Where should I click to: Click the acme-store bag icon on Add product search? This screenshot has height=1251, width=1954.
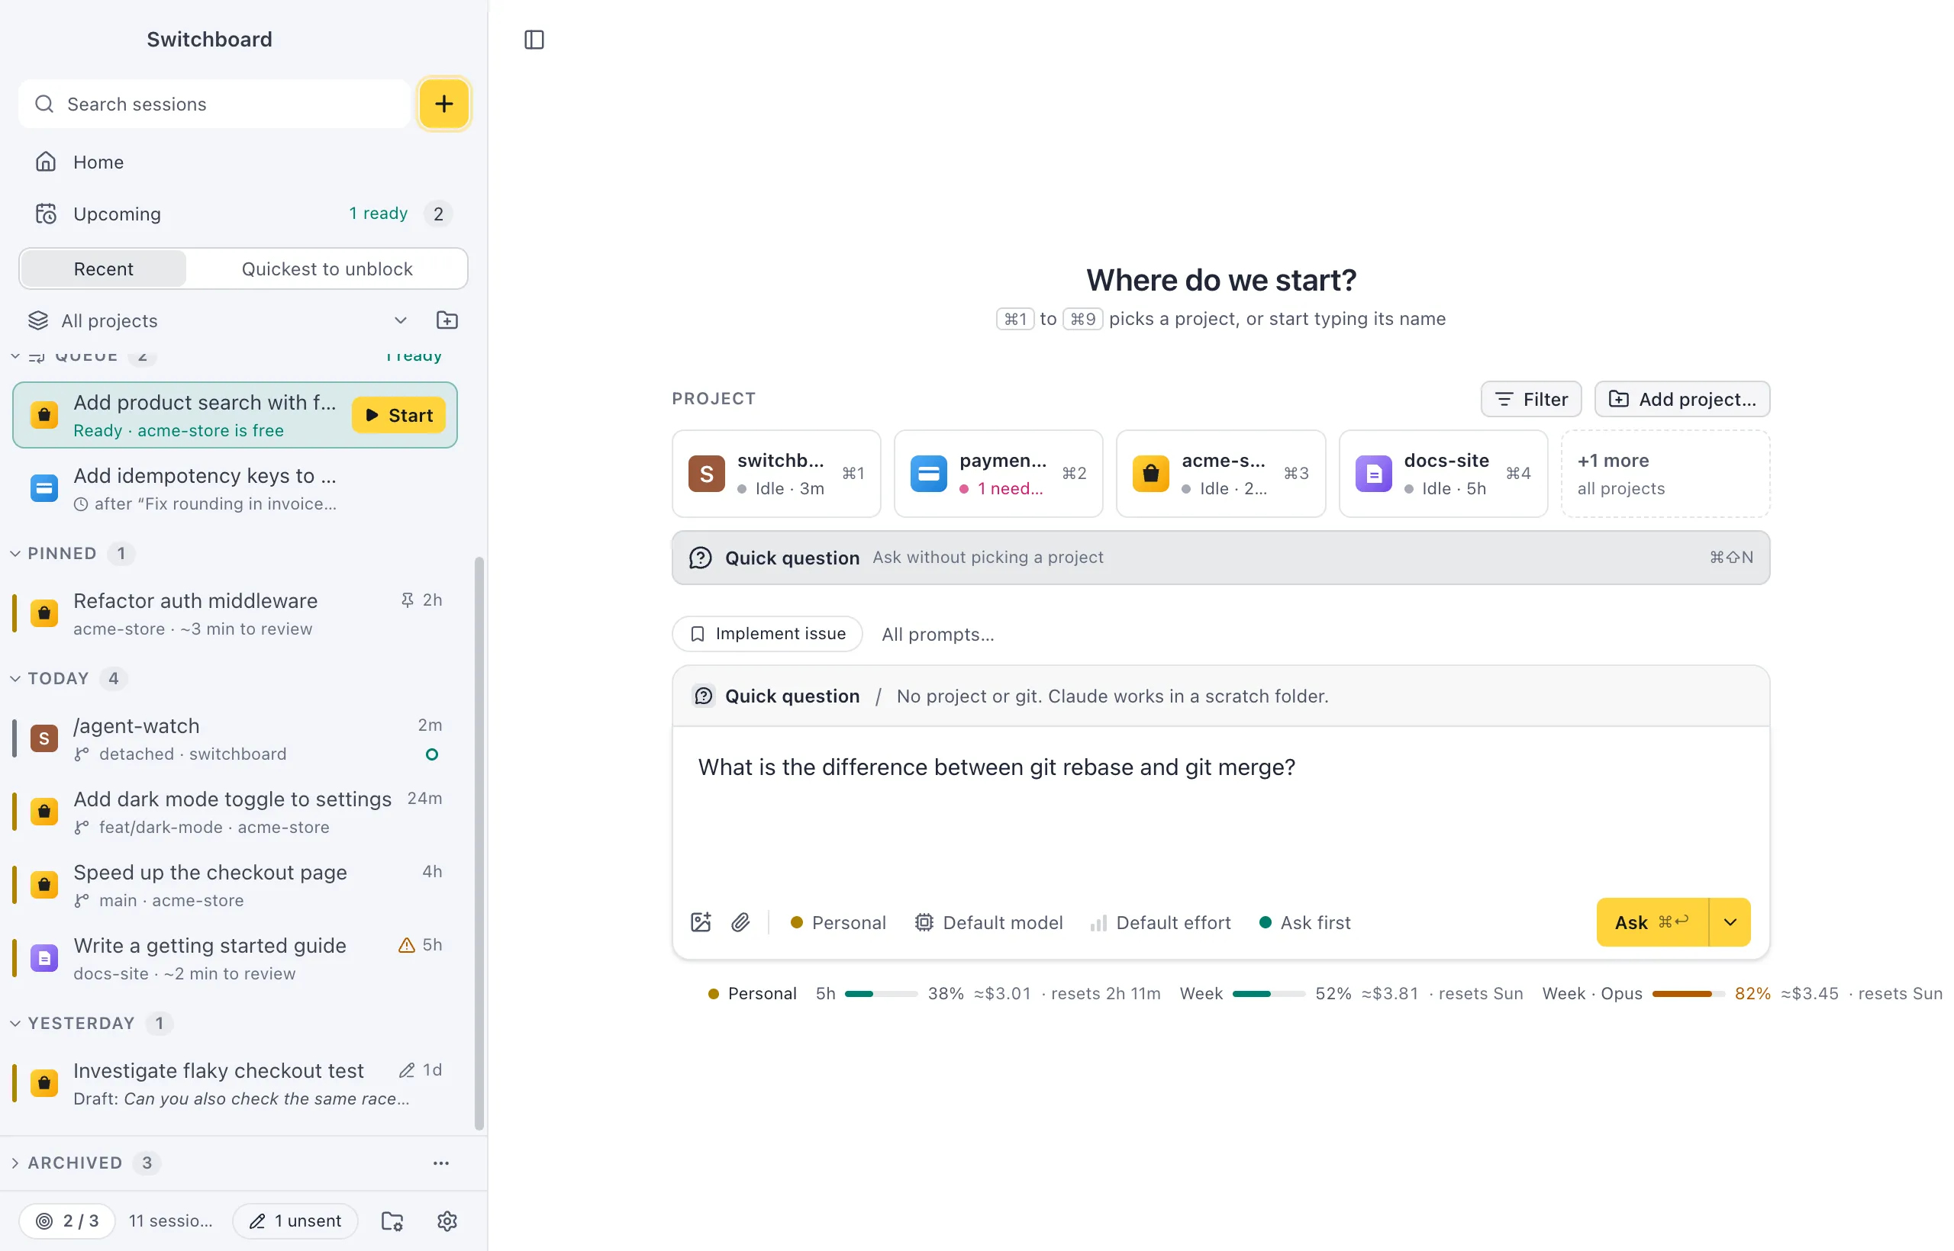44,415
